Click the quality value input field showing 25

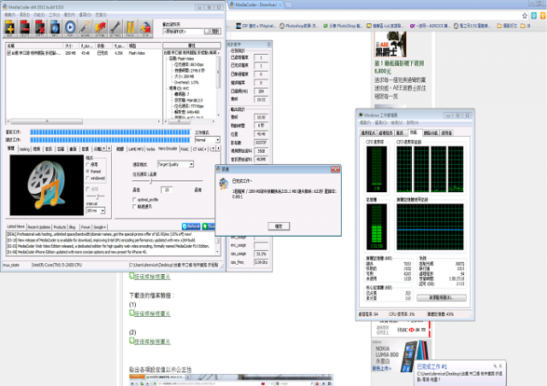tap(167, 190)
